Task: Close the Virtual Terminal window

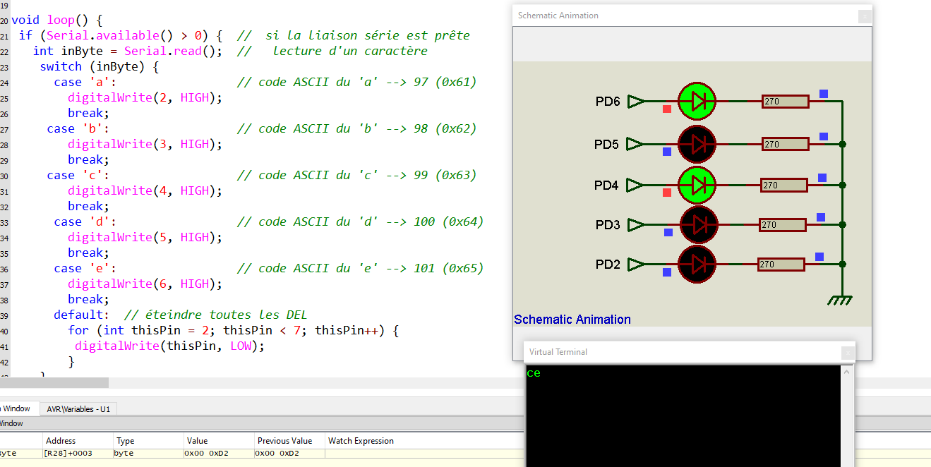Action: pos(847,353)
